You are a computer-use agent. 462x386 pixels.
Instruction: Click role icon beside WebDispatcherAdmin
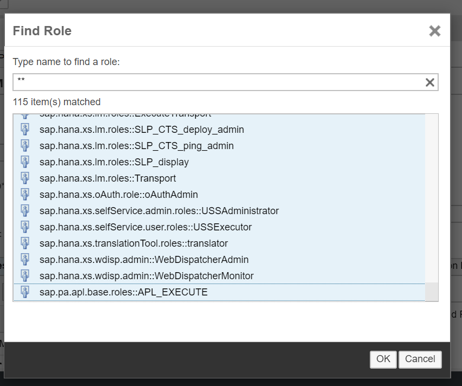pyautogui.click(x=25, y=259)
